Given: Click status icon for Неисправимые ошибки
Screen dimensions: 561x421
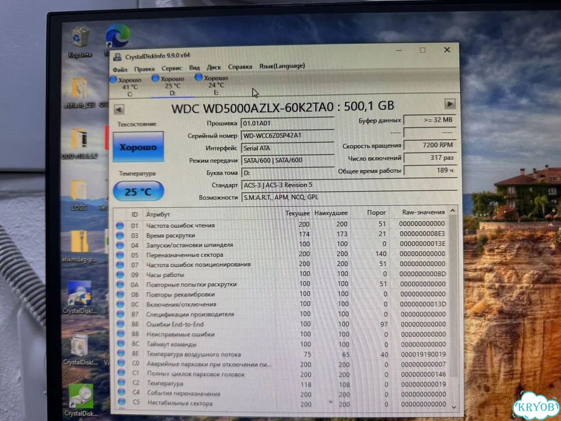Looking at the screenshot, I should [x=121, y=334].
